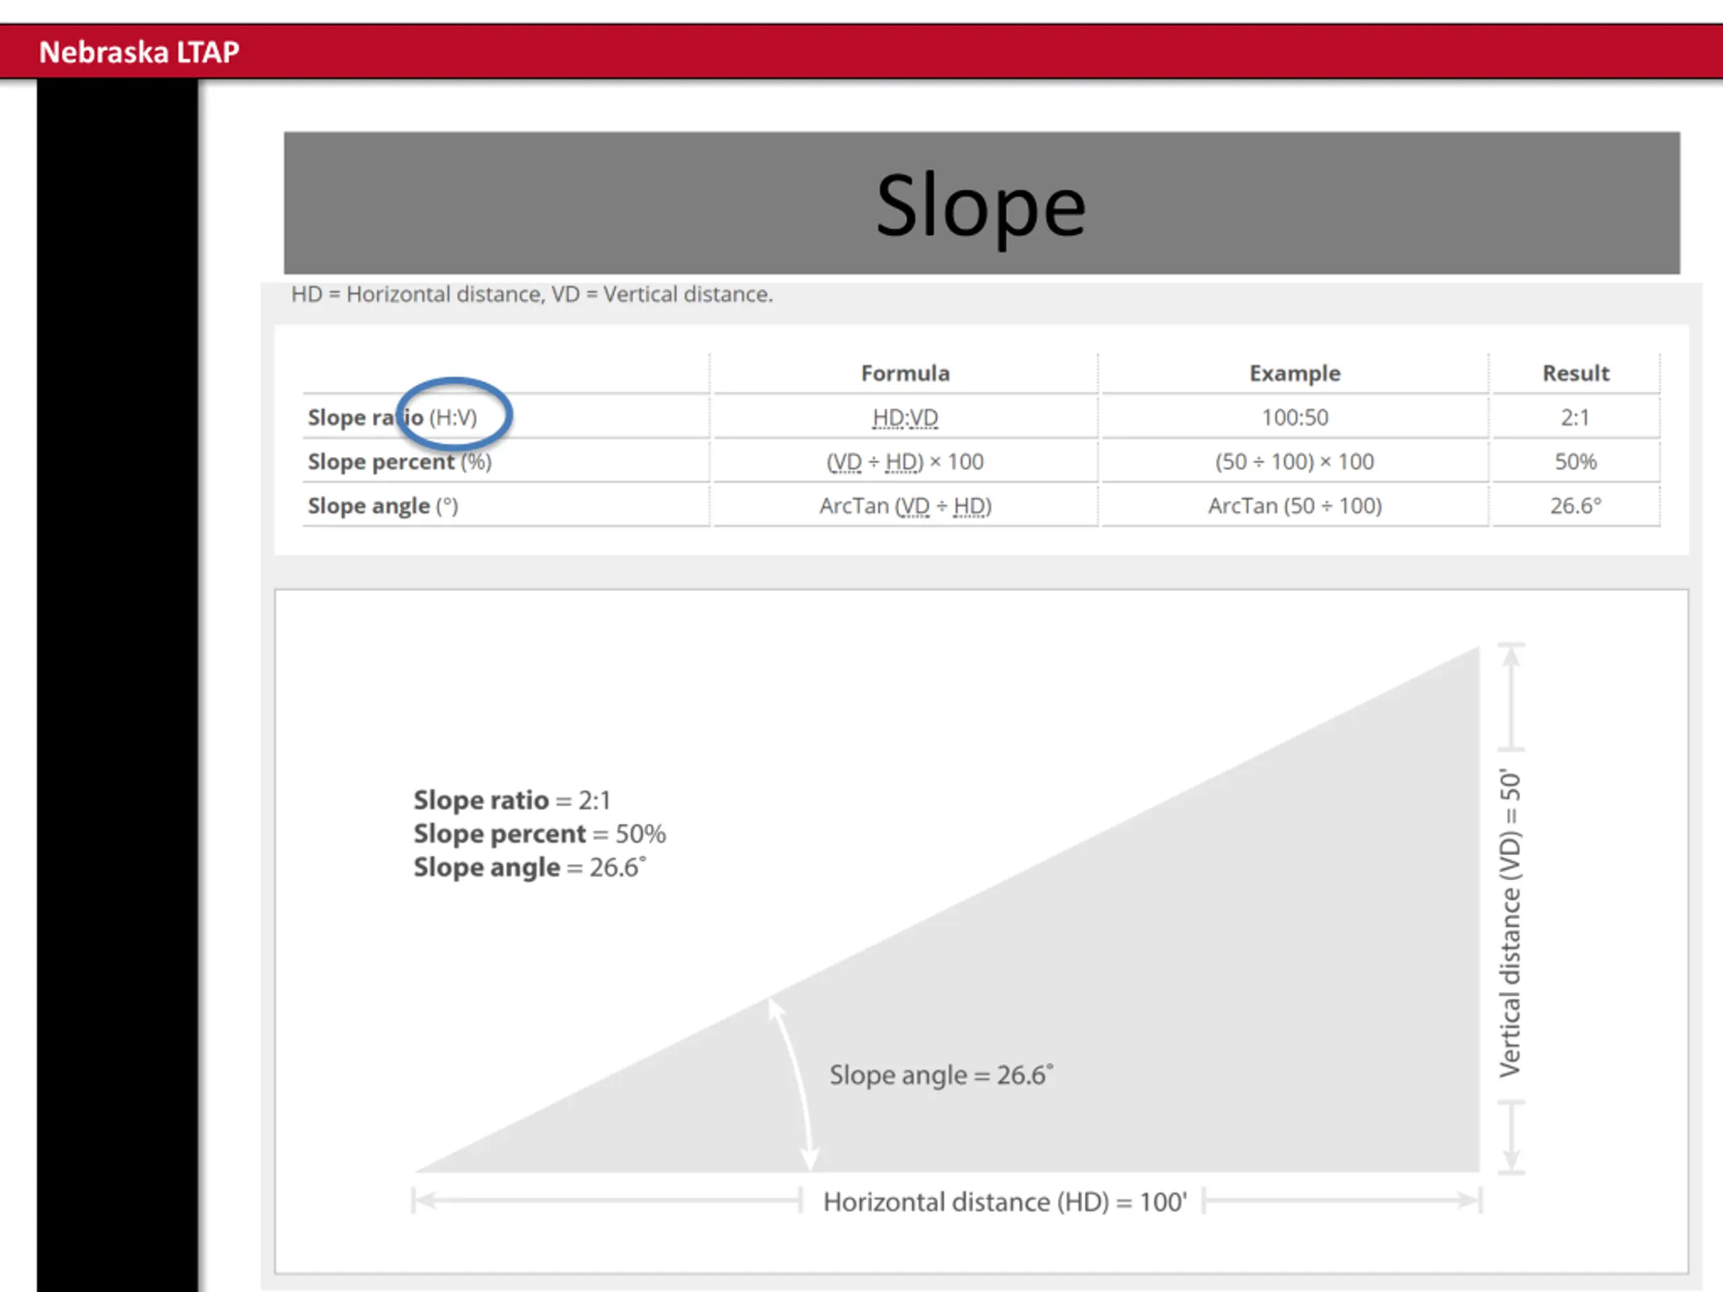Image resolution: width=1723 pixels, height=1292 pixels.
Task: Click the Horizontal distance (HD) = 100' label
Action: [1005, 1202]
